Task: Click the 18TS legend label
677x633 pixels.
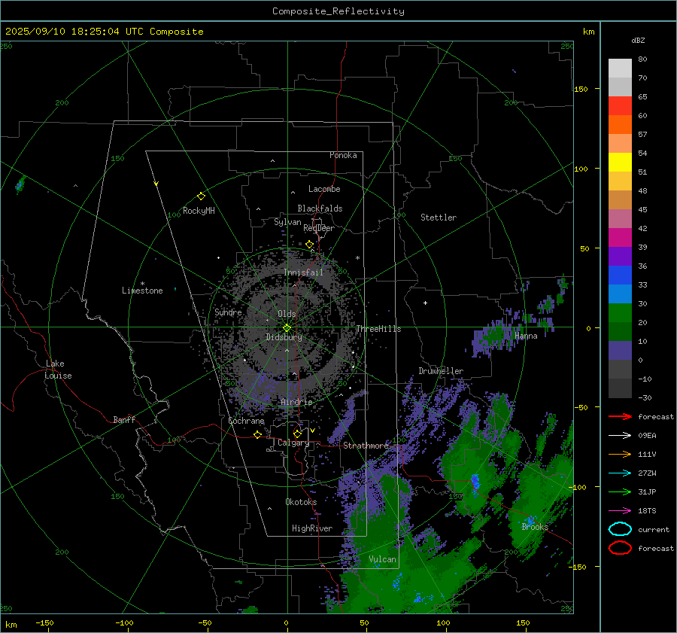Action: pos(647,511)
